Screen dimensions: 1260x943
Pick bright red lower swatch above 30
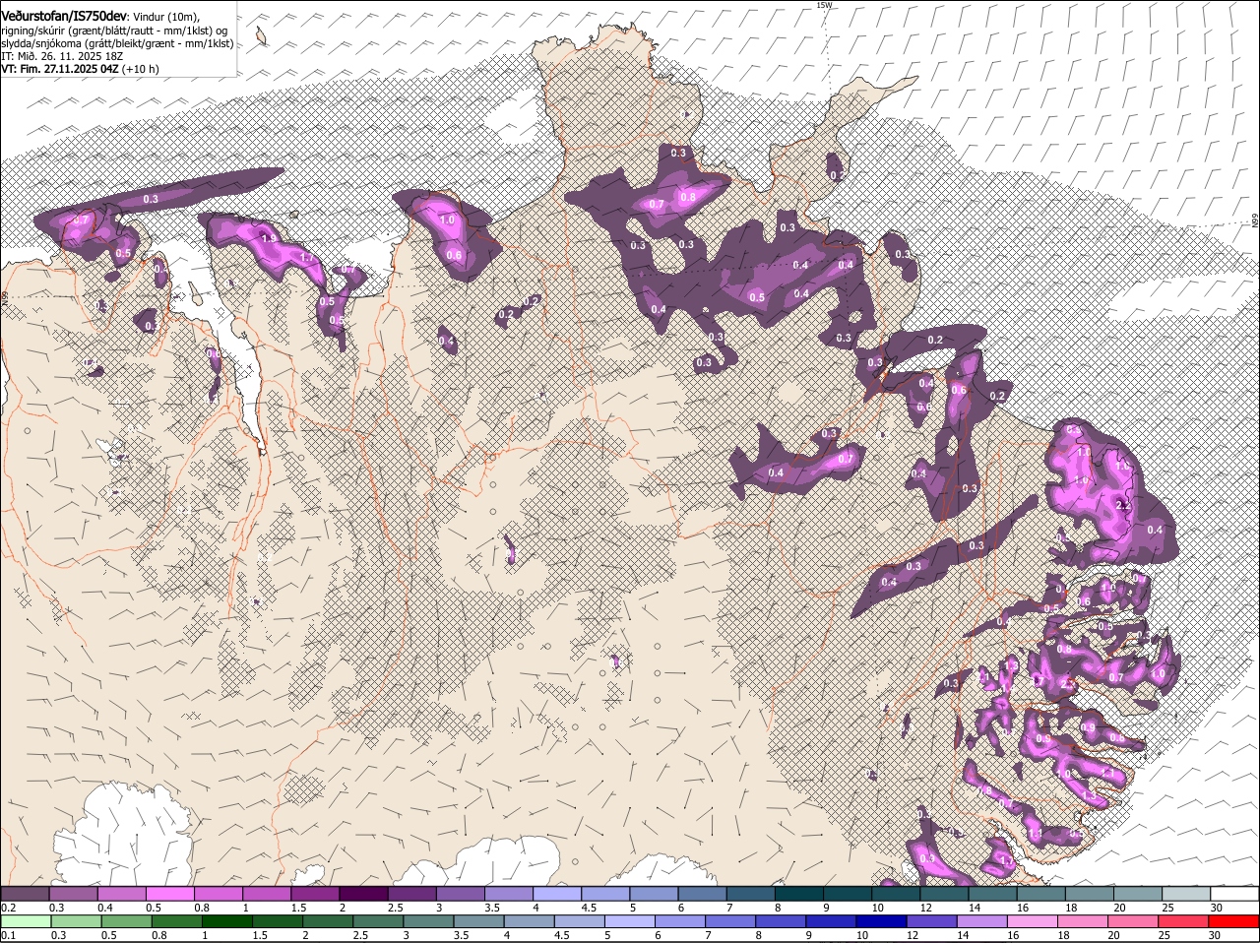(1233, 921)
